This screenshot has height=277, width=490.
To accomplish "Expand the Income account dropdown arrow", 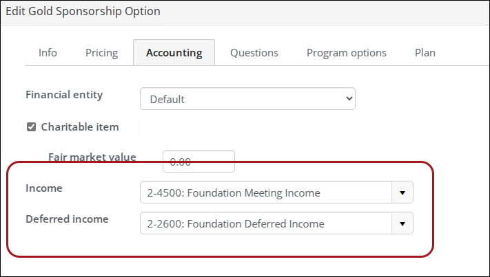I will click(x=402, y=193).
